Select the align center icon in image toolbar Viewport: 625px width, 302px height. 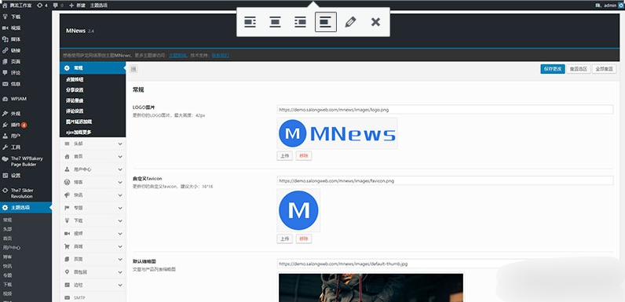(275, 22)
